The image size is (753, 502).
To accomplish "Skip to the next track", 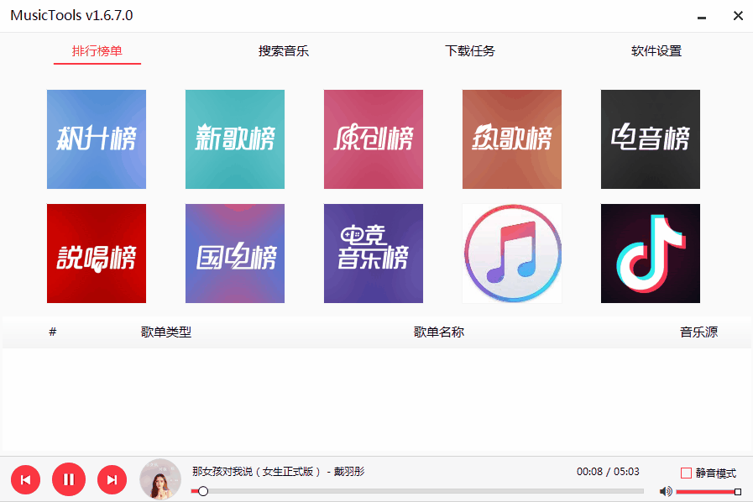I will point(112,479).
